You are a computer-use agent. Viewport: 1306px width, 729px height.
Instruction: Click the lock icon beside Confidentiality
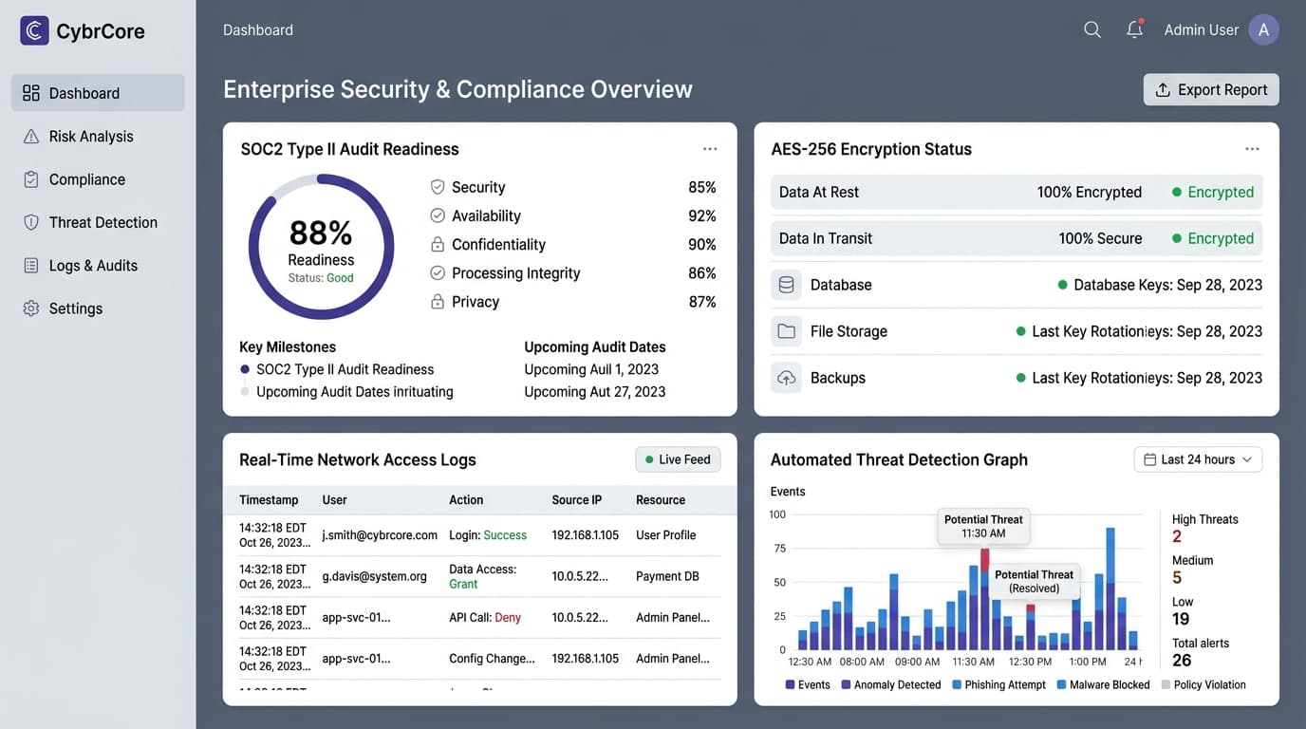[438, 244]
